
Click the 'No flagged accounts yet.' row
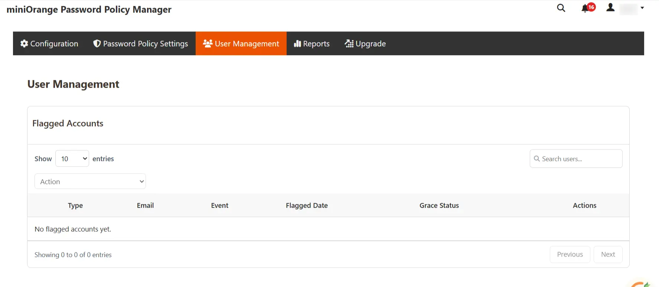[328, 229]
